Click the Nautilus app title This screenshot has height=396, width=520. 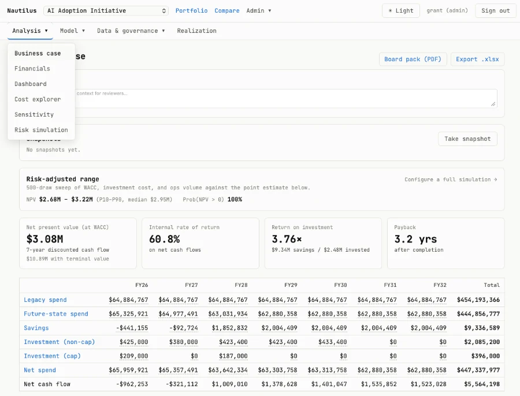pyautogui.click(x=22, y=10)
